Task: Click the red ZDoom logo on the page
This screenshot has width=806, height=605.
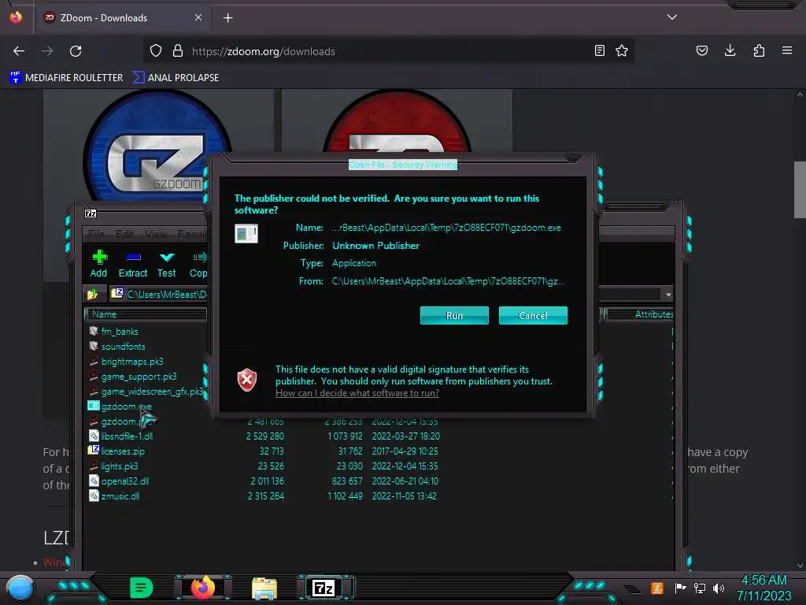Action: coord(397,121)
